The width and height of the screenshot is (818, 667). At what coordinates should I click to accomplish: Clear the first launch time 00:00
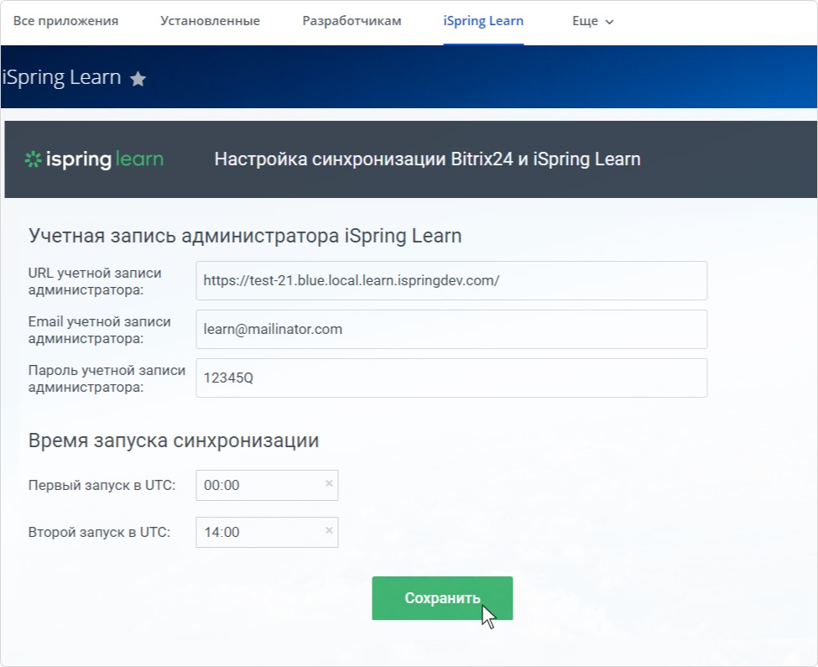click(329, 483)
